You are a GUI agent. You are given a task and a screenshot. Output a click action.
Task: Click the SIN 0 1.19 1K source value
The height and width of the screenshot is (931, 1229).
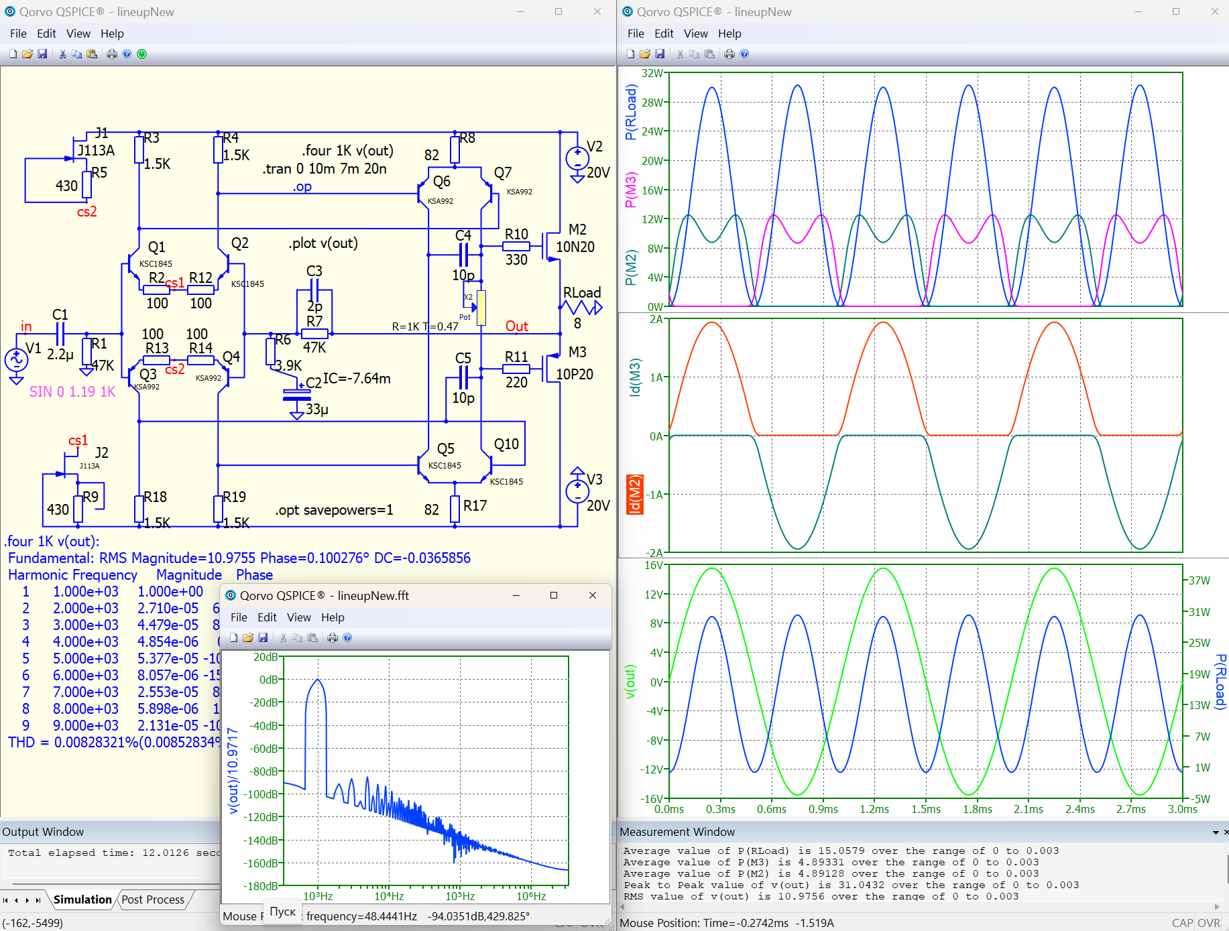(72, 392)
